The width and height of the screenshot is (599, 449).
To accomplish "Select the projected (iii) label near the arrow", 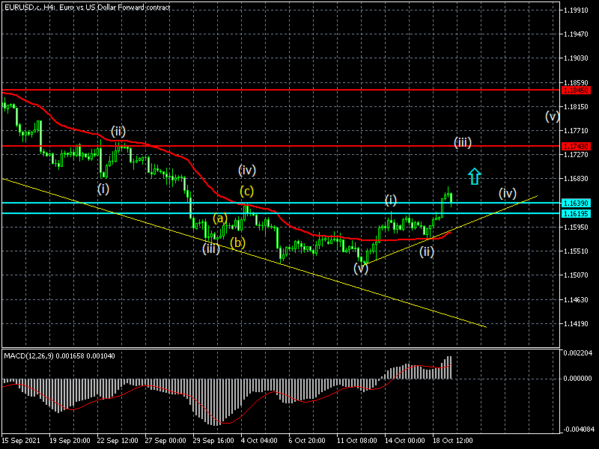I will 462,142.
